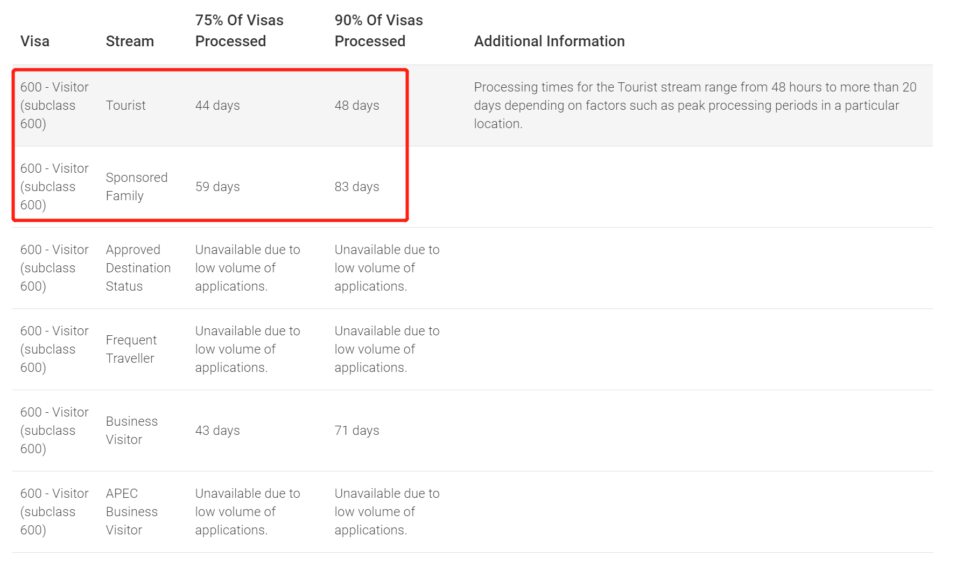Select the 44 days cell

click(x=217, y=105)
